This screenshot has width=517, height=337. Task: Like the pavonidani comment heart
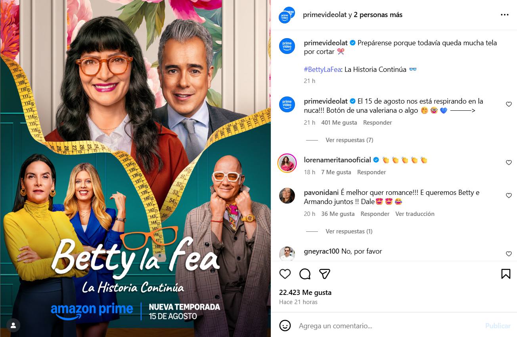point(509,195)
